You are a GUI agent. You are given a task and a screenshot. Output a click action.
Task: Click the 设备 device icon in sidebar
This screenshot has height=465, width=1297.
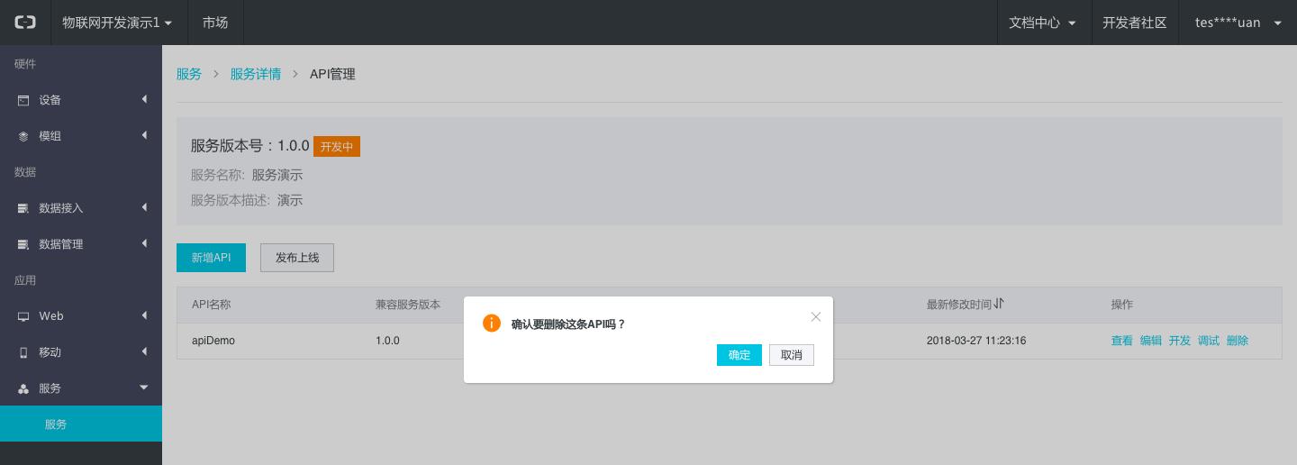pos(23,100)
